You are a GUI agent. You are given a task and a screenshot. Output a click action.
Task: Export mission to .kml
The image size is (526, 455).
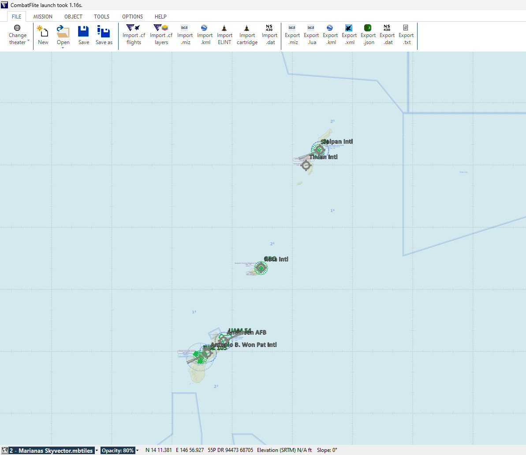click(x=330, y=28)
